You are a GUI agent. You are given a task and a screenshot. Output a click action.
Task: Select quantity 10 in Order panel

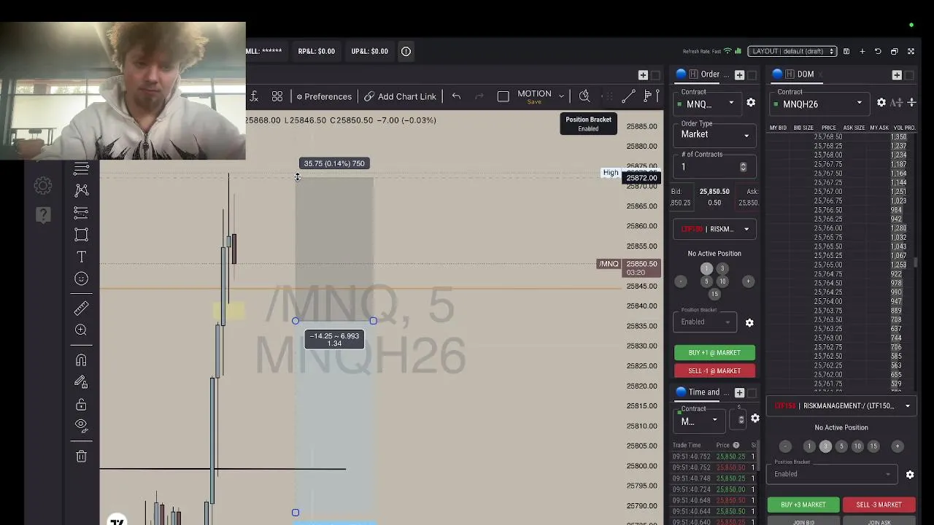tap(722, 281)
